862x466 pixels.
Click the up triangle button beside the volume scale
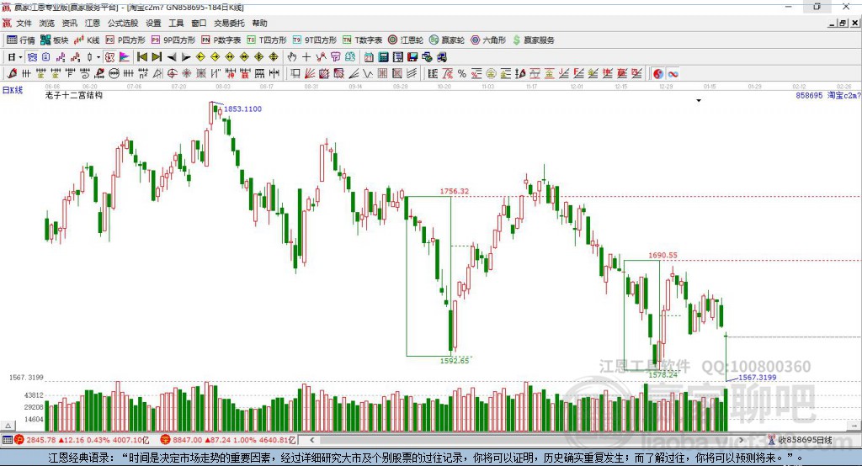8,426
